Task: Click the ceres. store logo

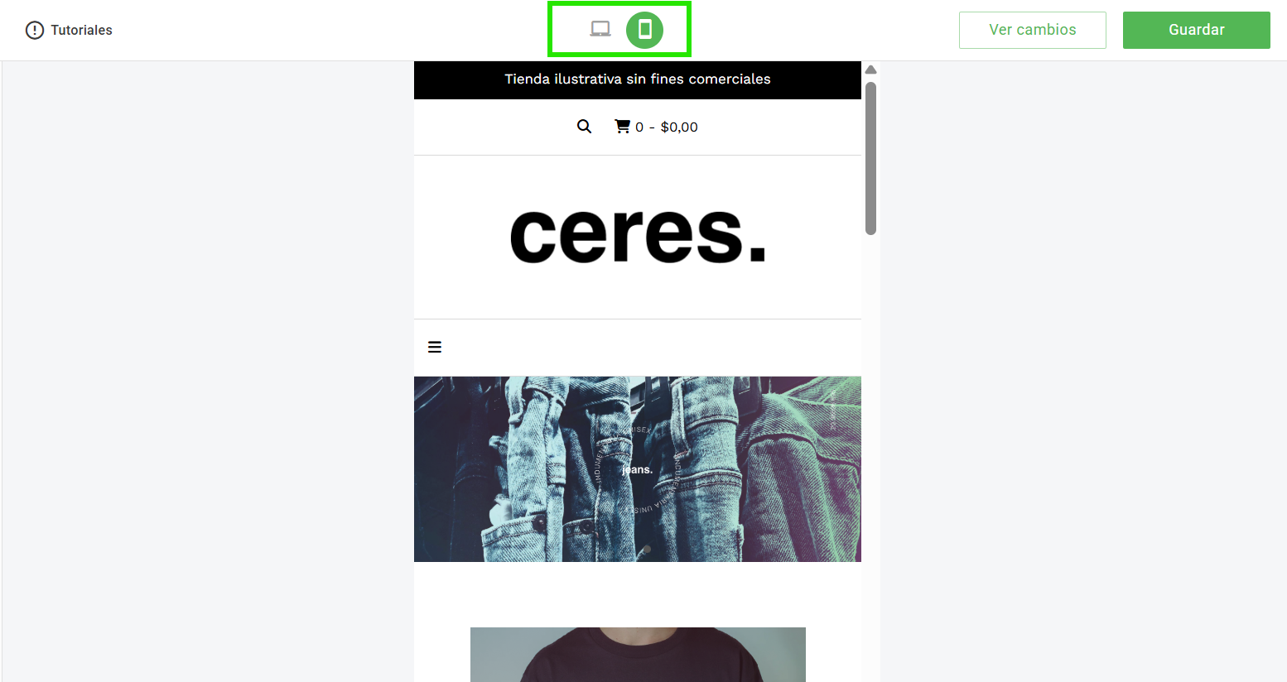Action: (x=638, y=235)
